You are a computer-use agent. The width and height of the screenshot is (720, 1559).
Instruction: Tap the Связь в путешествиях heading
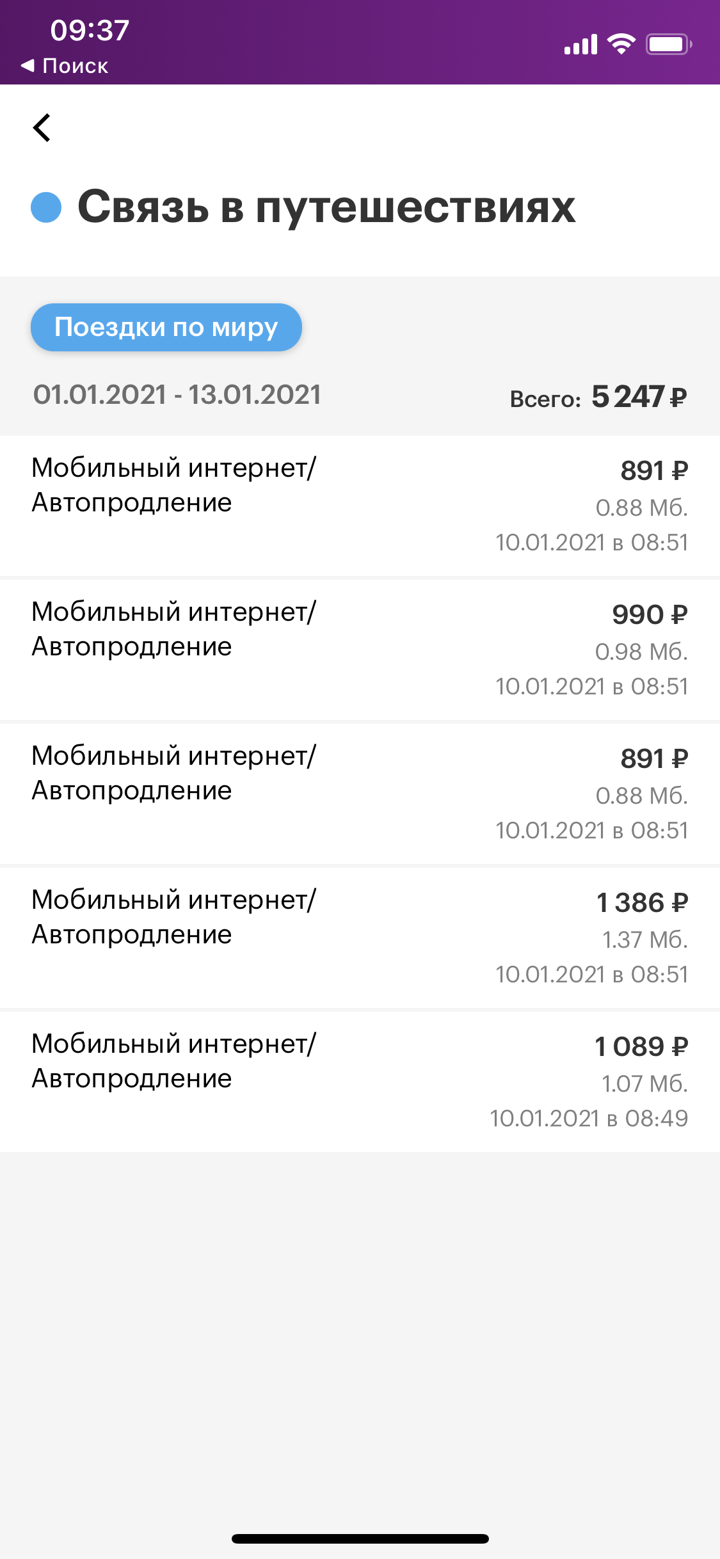pos(326,207)
